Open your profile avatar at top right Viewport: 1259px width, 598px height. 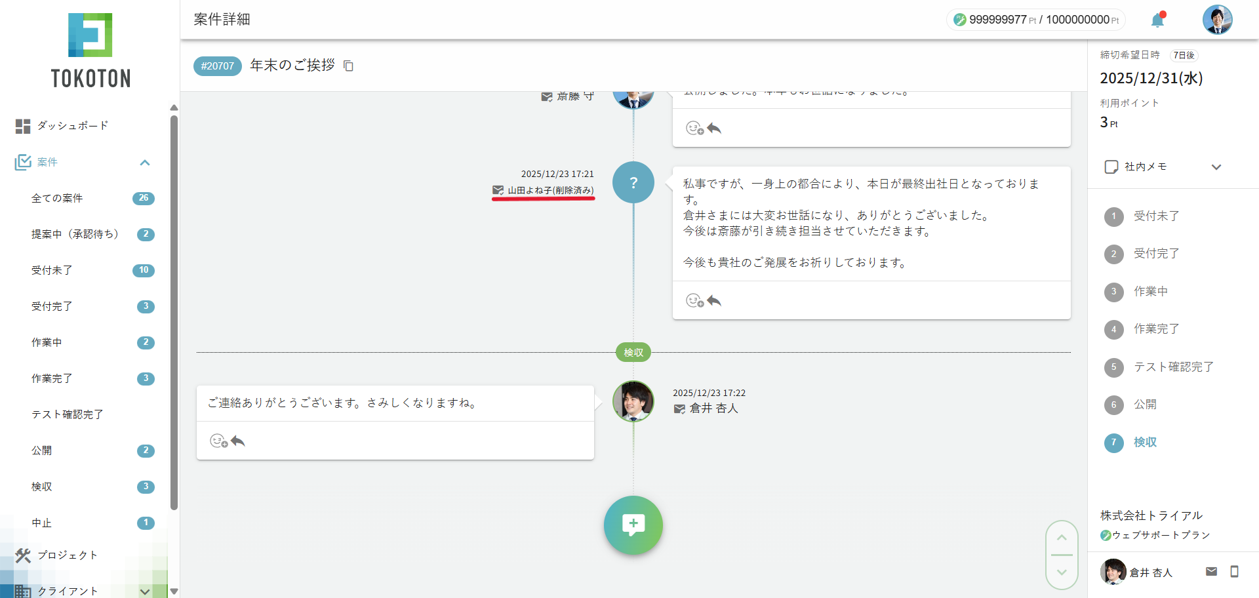tap(1218, 20)
